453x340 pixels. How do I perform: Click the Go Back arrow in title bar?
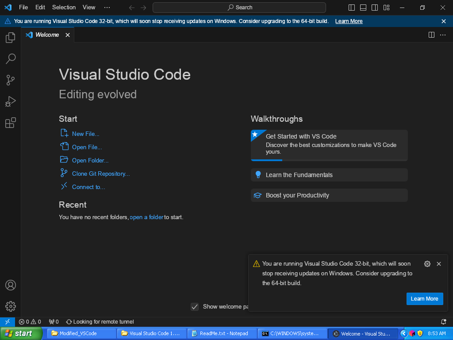132,8
